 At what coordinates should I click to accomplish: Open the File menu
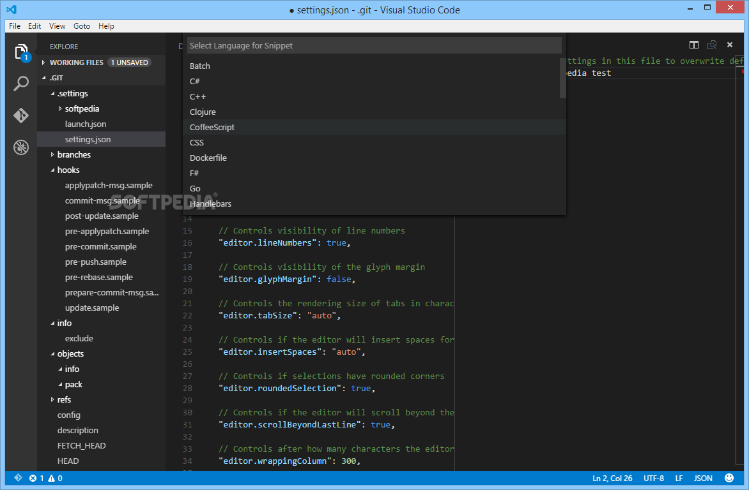[15, 26]
